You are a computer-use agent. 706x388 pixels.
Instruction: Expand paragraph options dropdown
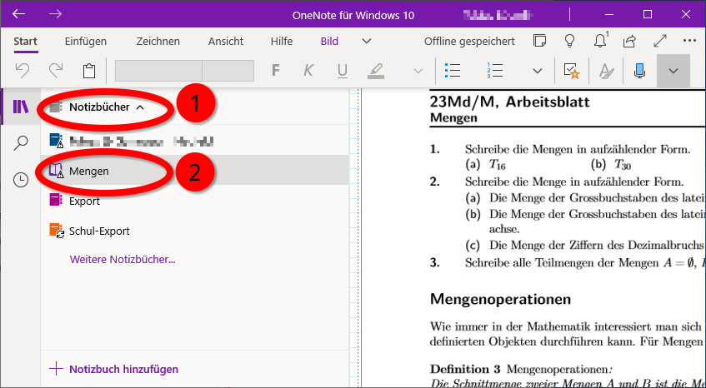(537, 71)
